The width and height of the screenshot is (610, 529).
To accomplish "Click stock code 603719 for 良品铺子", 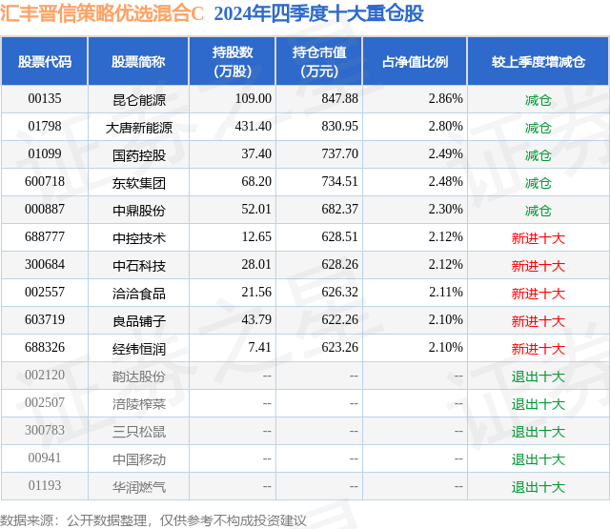I will (45, 319).
